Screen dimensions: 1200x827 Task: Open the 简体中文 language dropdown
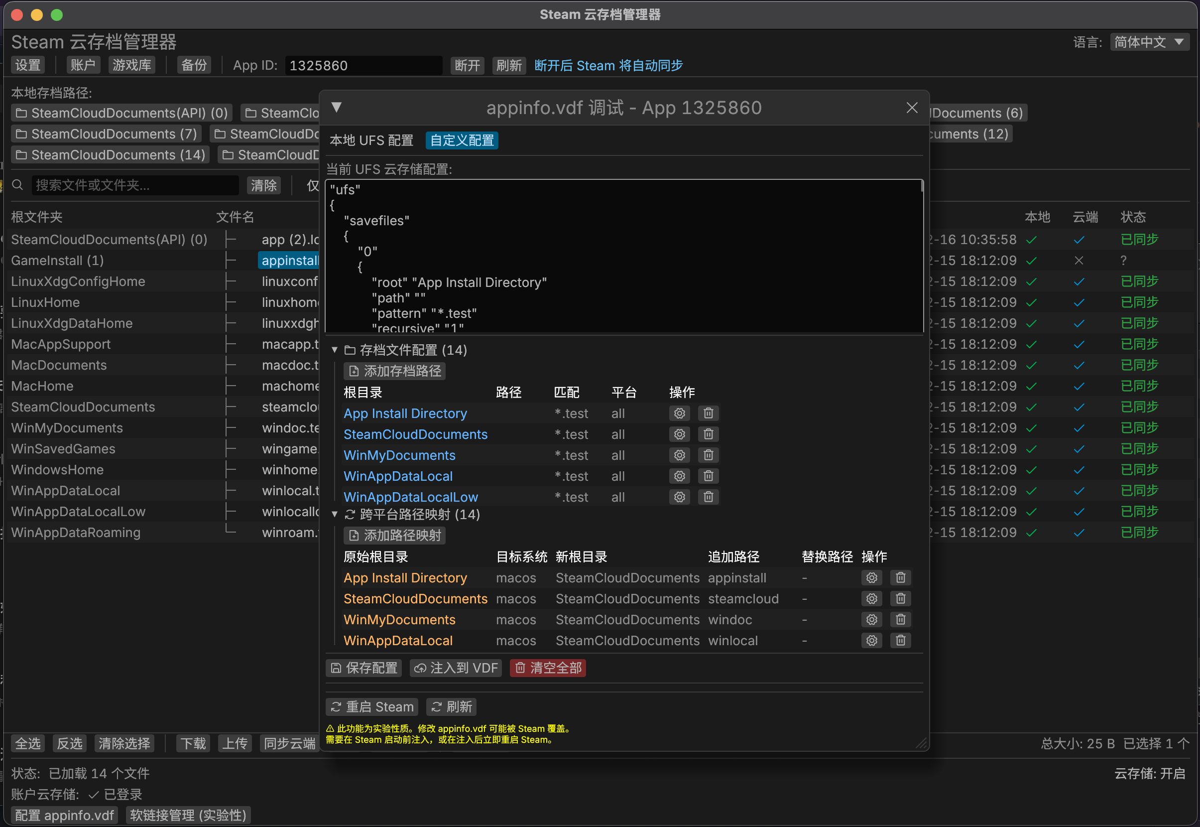click(x=1150, y=42)
